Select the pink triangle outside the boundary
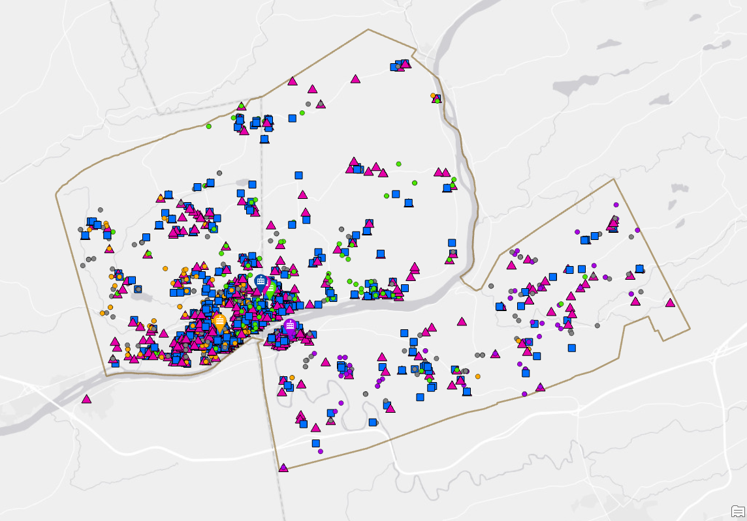 (x=86, y=398)
